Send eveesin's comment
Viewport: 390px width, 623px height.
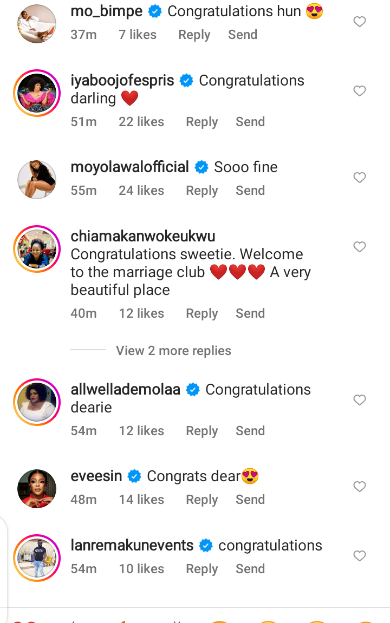click(x=250, y=500)
